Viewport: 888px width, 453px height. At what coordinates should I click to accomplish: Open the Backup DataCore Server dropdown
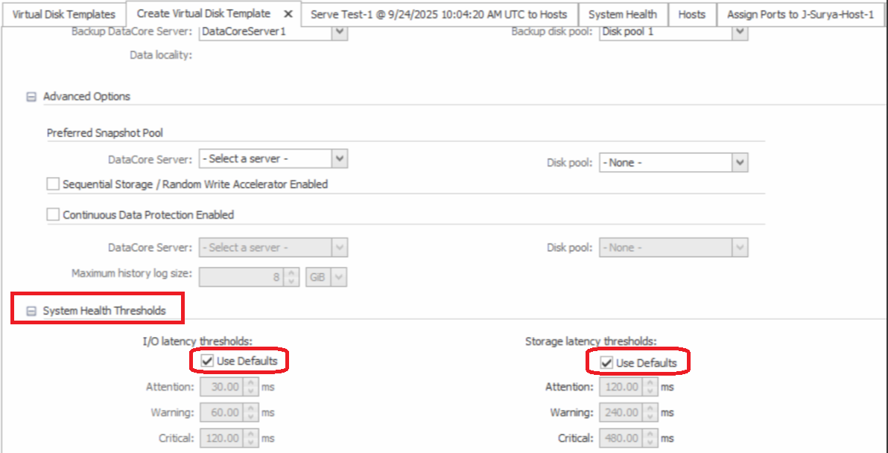coord(339,32)
